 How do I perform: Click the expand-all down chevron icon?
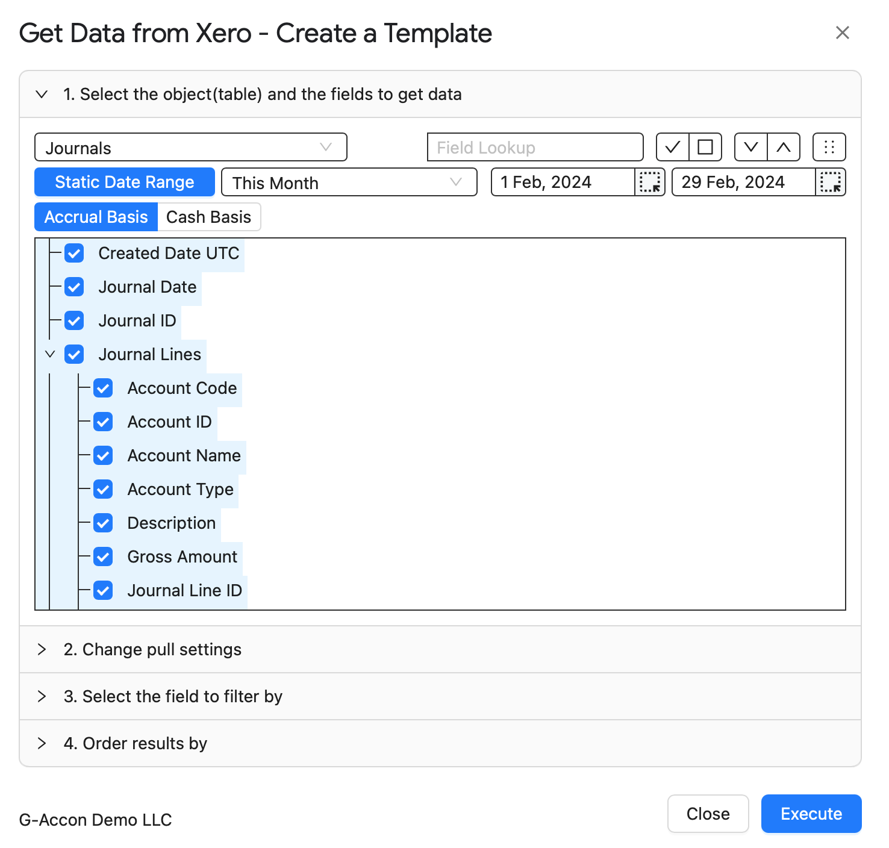click(751, 147)
